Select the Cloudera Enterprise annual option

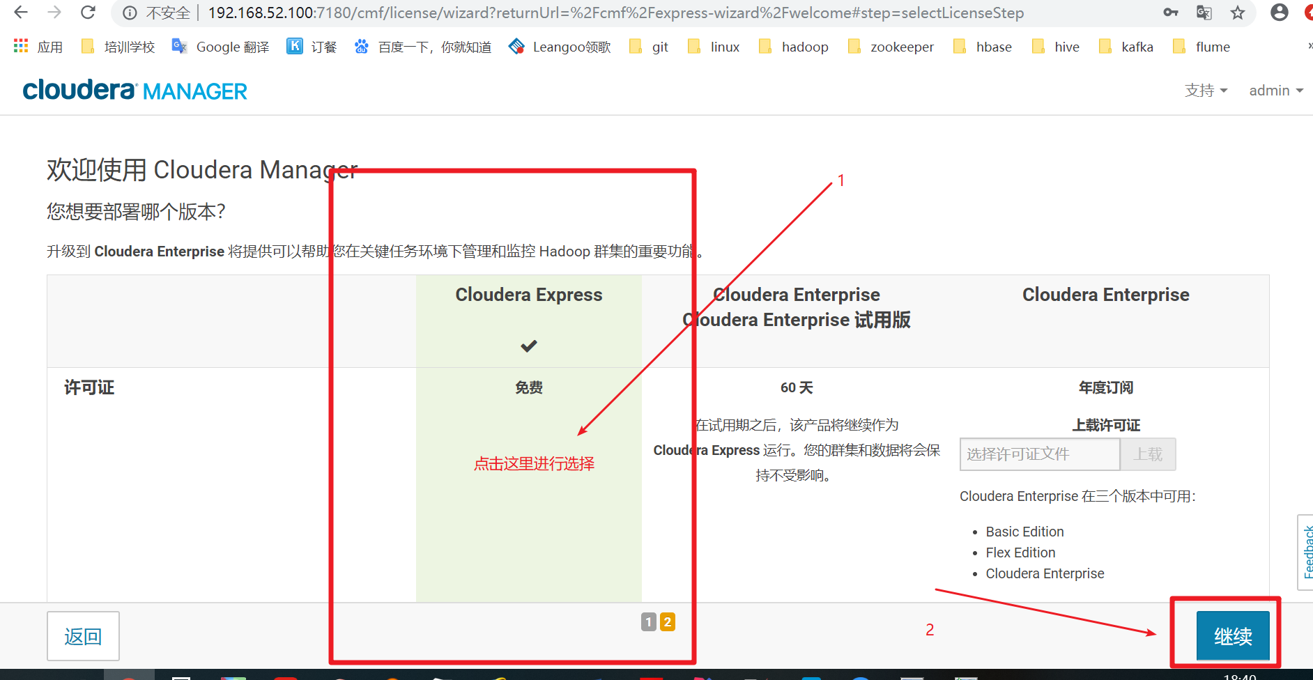click(1106, 295)
